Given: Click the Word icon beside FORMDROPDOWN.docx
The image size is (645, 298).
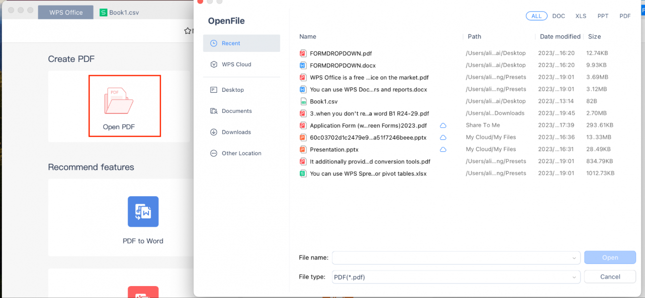Looking at the screenshot, I should (302, 65).
